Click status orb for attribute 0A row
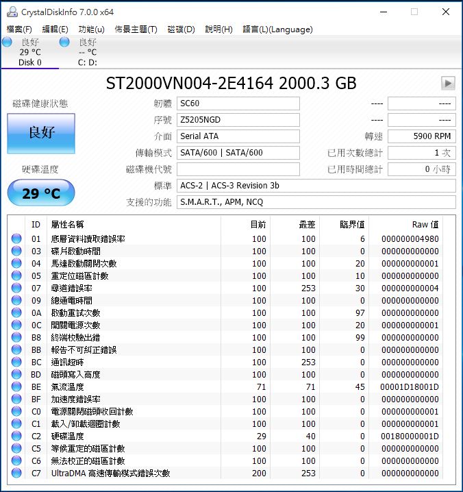The width and height of the screenshot is (463, 492). click(x=16, y=312)
